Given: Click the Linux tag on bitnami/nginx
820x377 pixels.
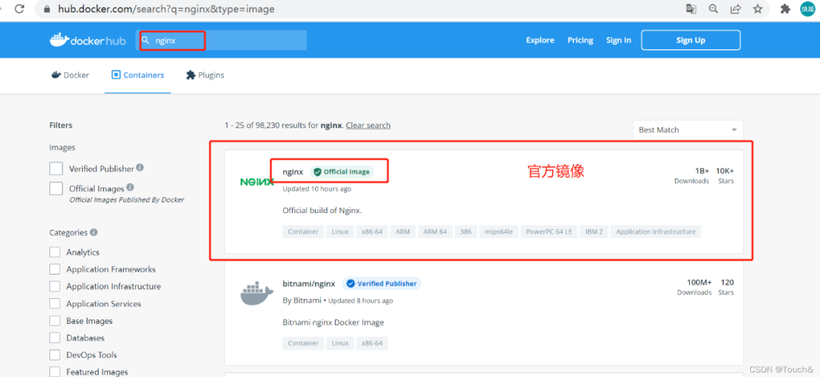Looking at the screenshot, I should 340,343.
